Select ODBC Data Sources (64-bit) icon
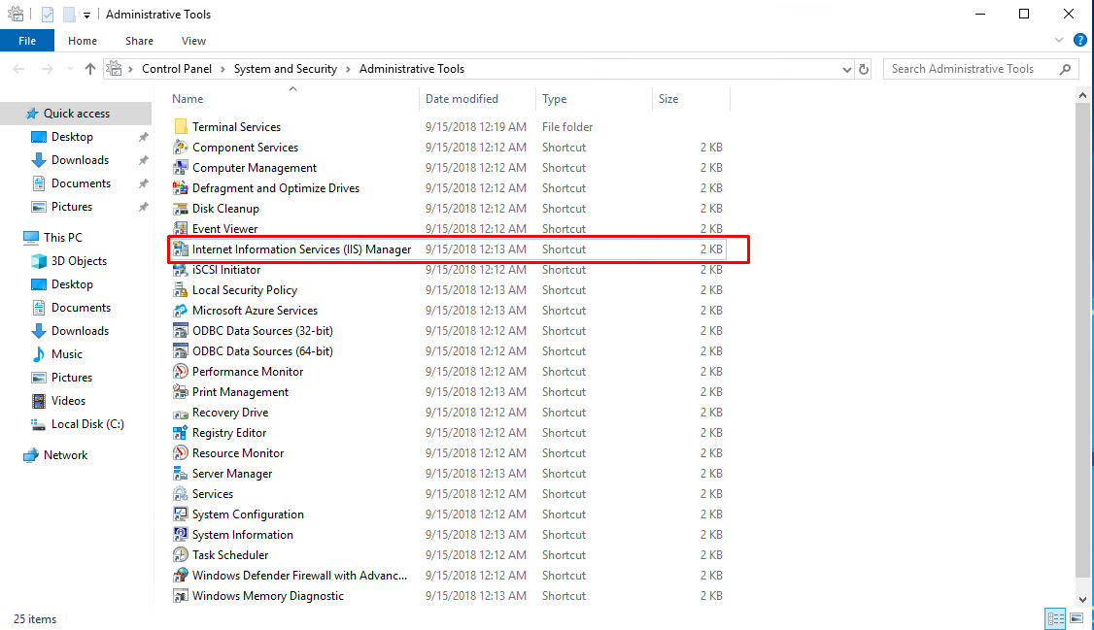This screenshot has height=630, width=1094. [x=180, y=351]
